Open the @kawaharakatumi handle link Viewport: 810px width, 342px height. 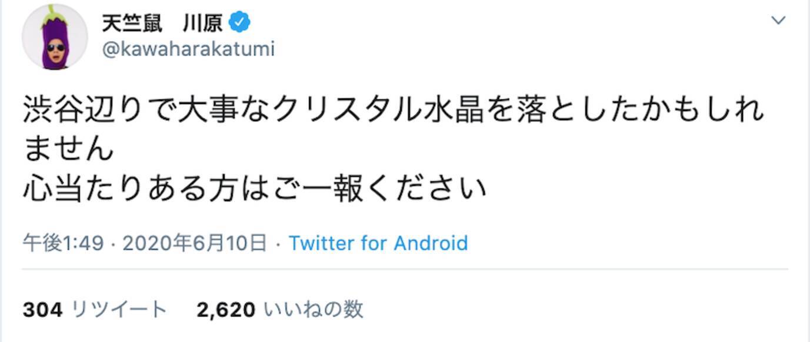pyautogui.click(x=188, y=49)
